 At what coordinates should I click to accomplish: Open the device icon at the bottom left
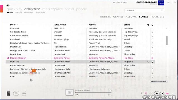click(x=8, y=93)
